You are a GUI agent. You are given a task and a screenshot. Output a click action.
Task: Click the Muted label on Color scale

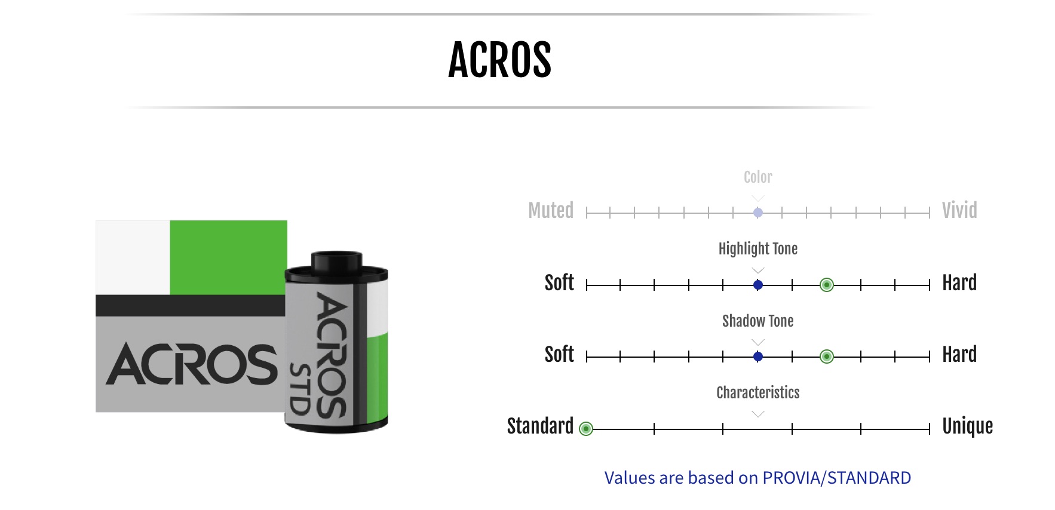pos(551,210)
